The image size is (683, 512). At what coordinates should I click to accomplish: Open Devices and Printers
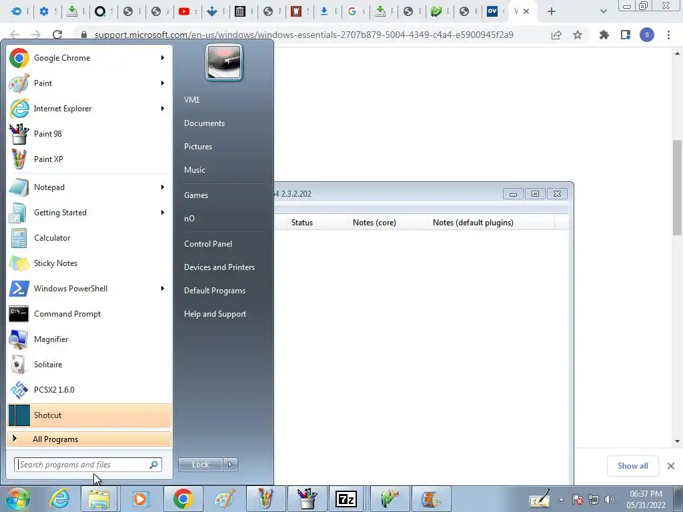(219, 267)
